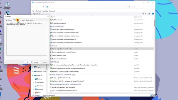The height and width of the screenshot is (100, 178).
Task: Open the Strumenti menu
Action: click(52, 11)
